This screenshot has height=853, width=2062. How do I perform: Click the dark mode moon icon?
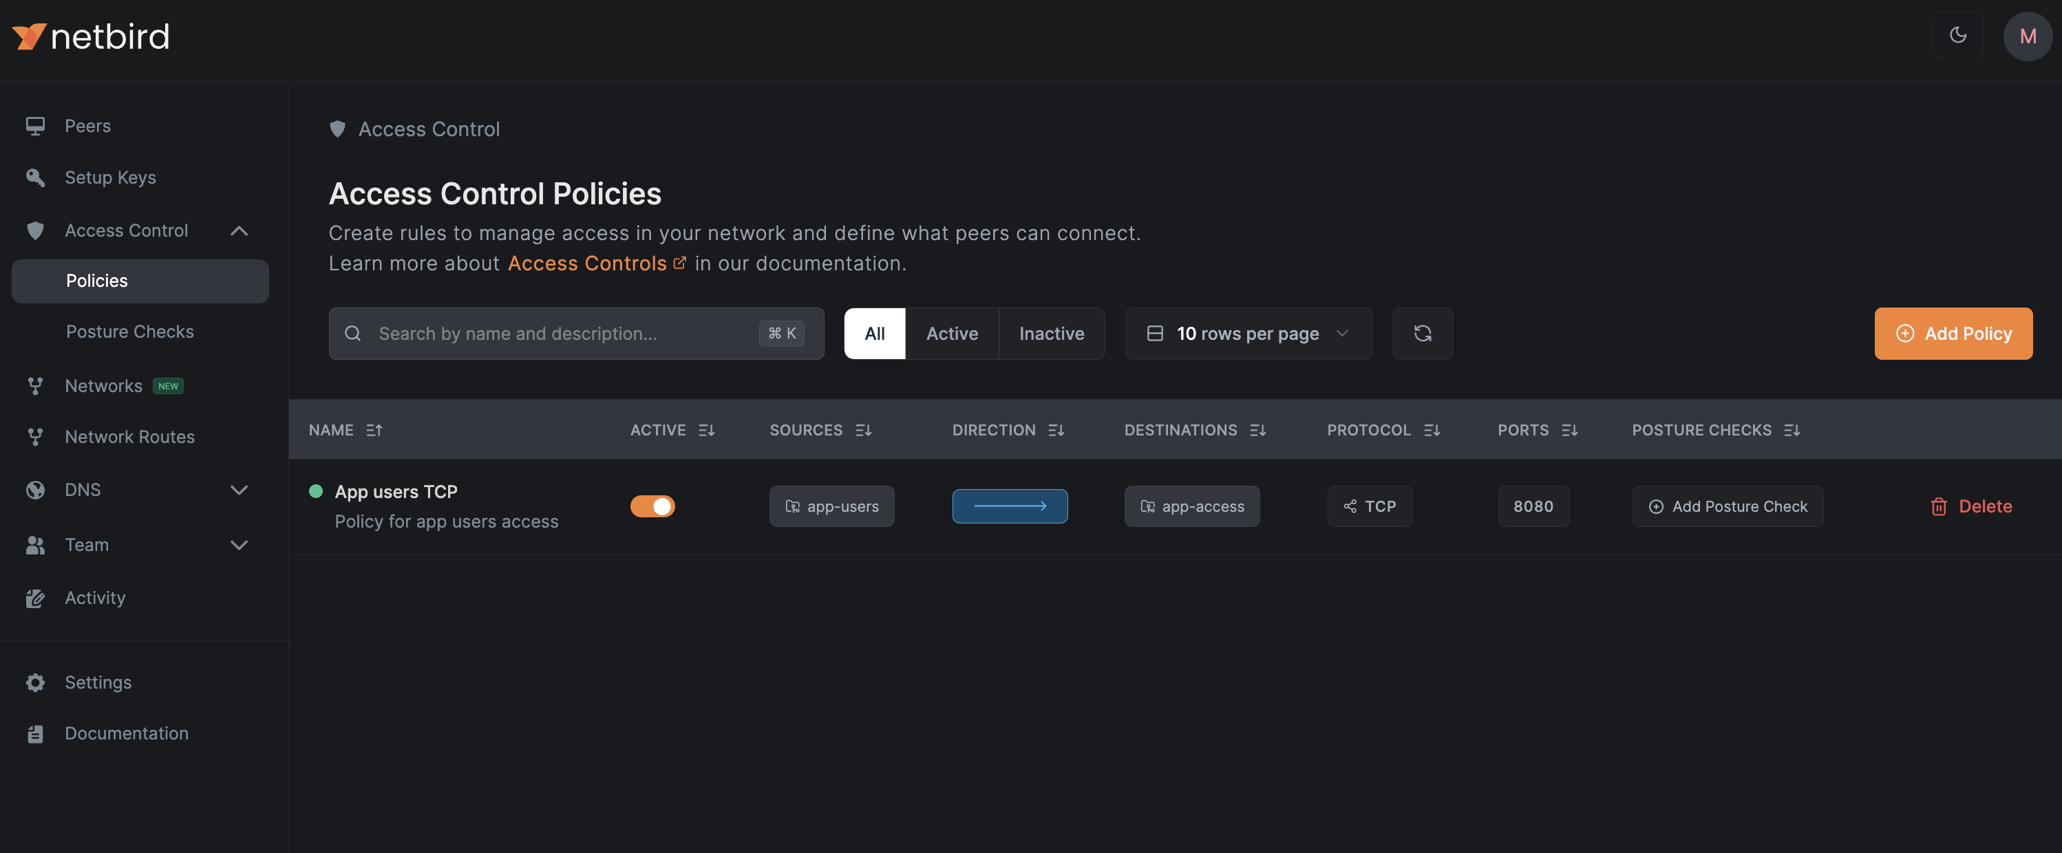point(1957,35)
